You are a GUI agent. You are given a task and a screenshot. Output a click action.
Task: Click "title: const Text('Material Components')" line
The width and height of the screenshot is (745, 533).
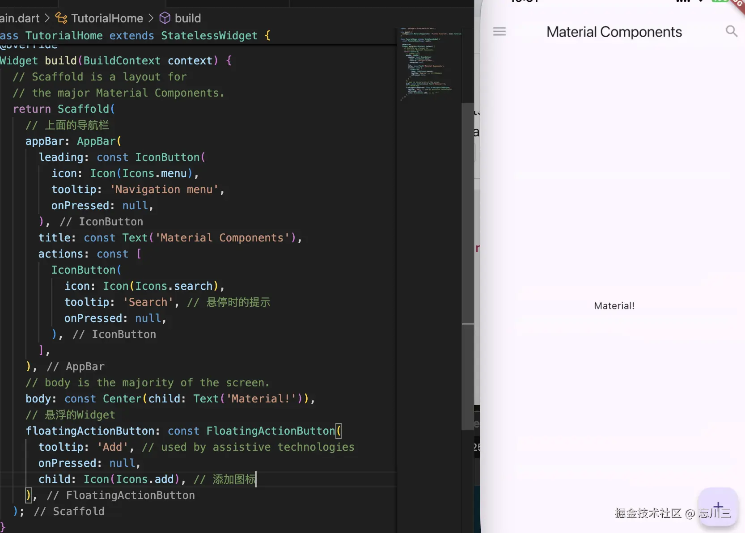pos(170,238)
